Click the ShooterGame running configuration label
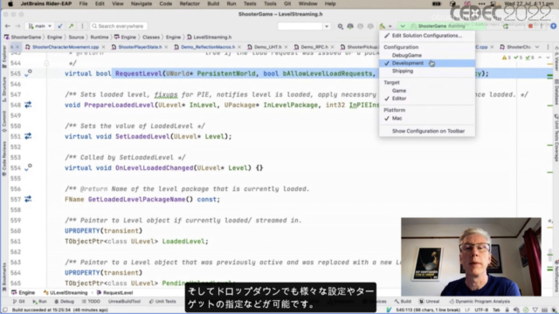This screenshot has height=314, width=559. 441,26
